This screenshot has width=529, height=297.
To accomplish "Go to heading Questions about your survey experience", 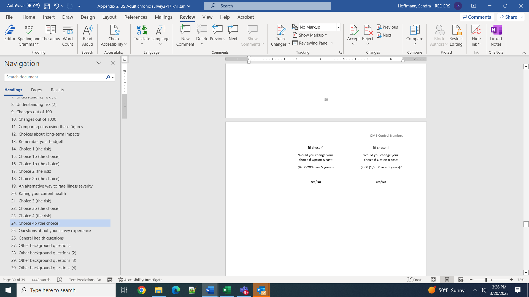I will click(x=55, y=230).
